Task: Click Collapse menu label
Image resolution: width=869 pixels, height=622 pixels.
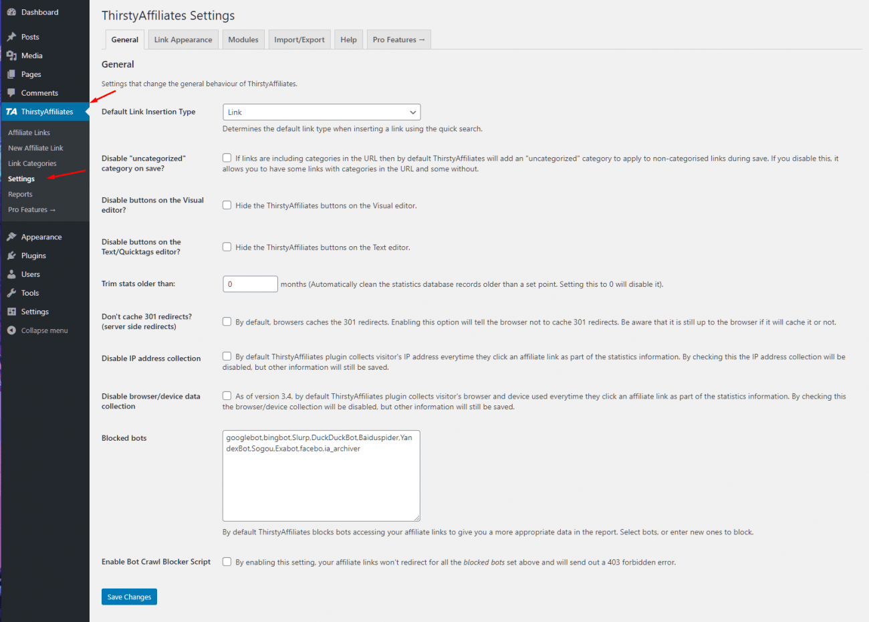Action: click(44, 330)
